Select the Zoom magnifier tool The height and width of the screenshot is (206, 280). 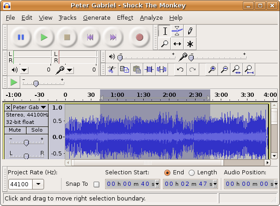(x=165, y=44)
